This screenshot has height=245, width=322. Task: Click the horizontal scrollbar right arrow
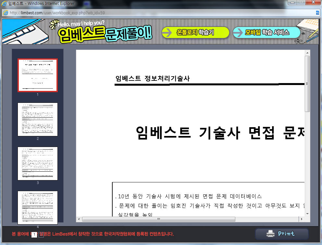tap(302, 219)
